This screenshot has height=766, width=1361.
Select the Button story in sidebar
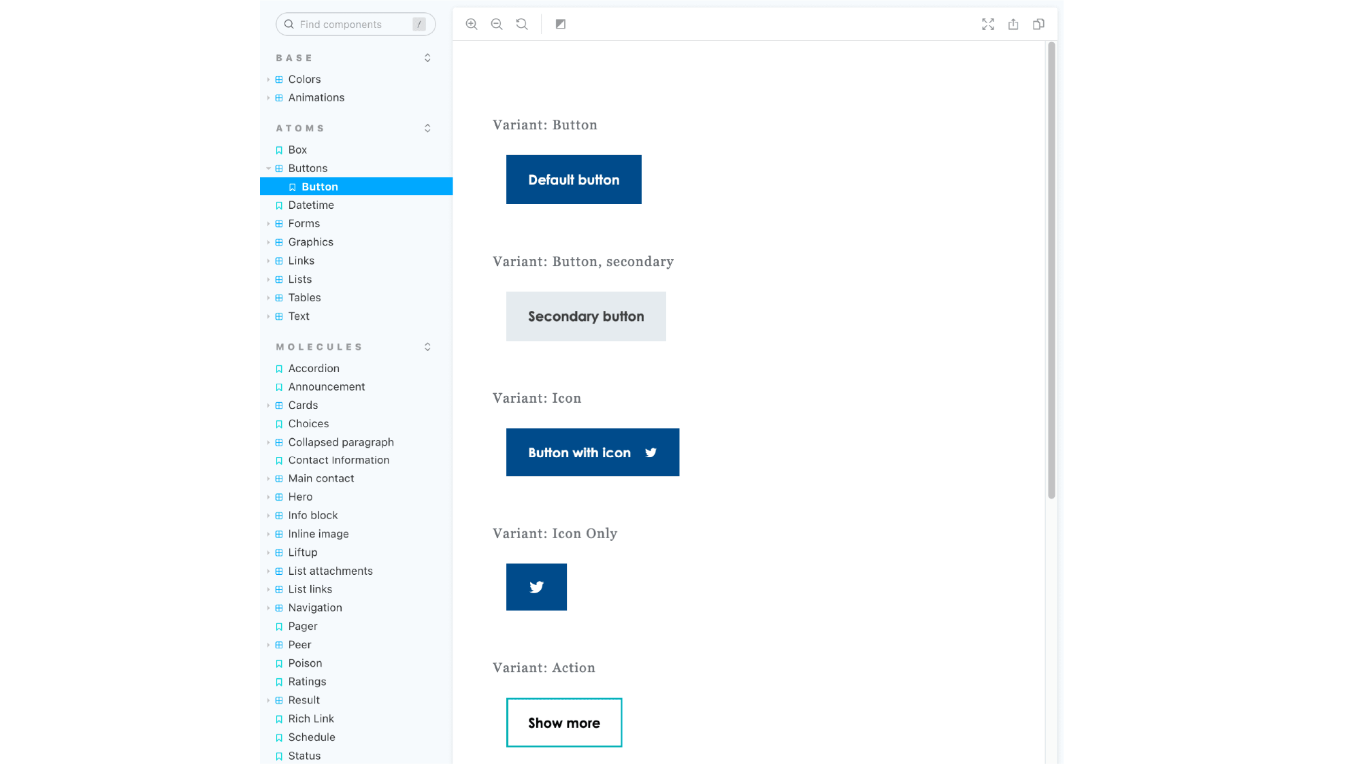356,186
